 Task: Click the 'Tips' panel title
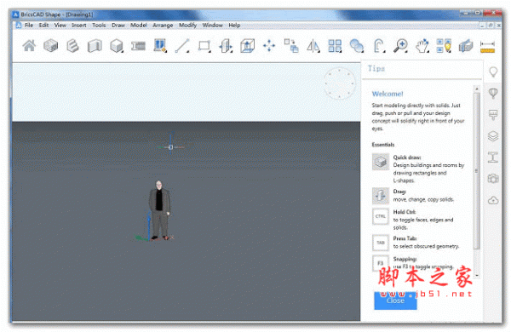[376, 68]
